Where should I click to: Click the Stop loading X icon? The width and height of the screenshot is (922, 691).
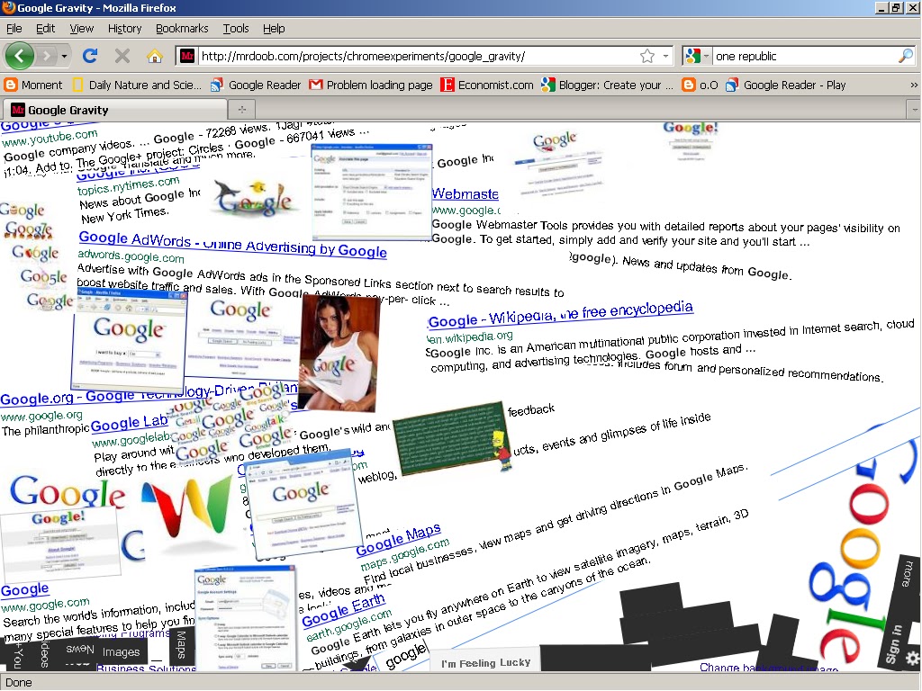(122, 56)
